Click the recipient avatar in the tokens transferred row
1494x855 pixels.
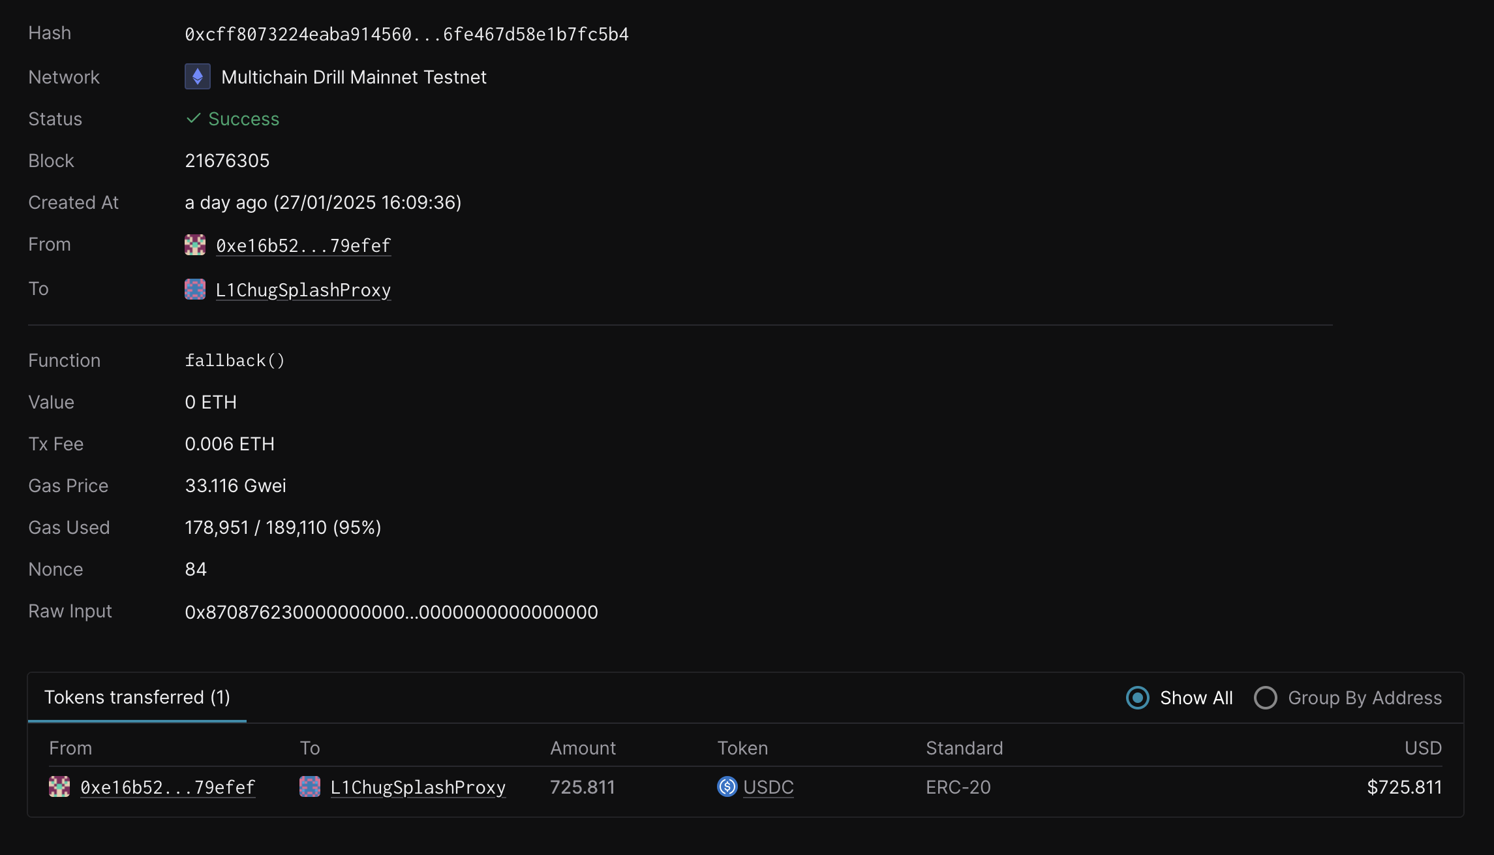pyautogui.click(x=309, y=787)
